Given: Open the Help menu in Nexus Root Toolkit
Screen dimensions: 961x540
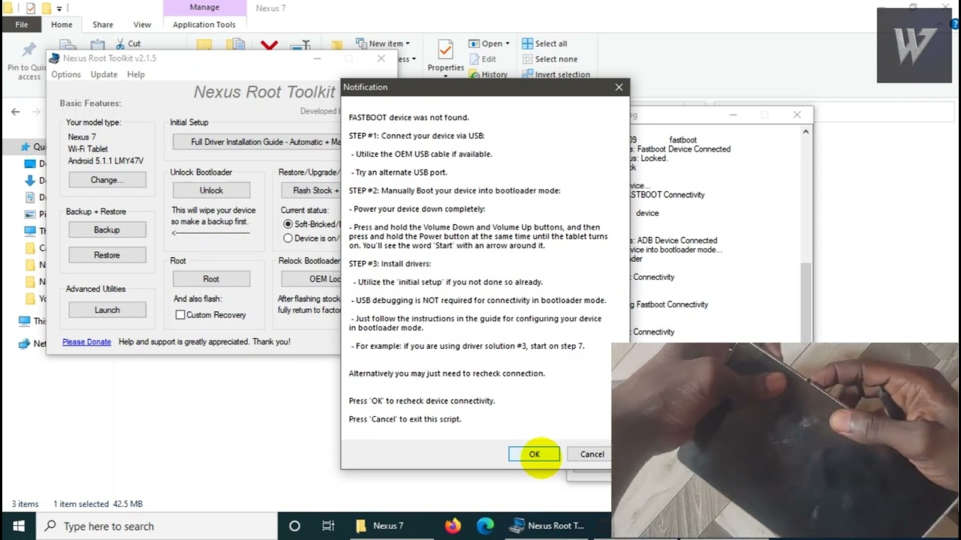Looking at the screenshot, I should [x=136, y=74].
